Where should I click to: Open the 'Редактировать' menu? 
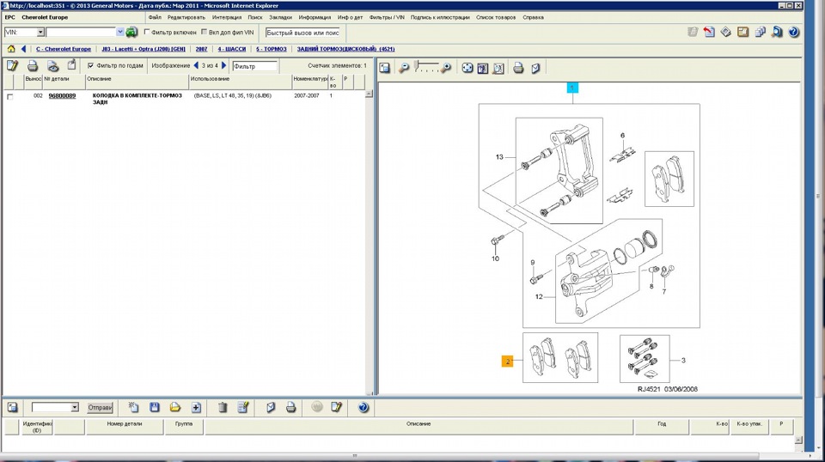click(186, 17)
